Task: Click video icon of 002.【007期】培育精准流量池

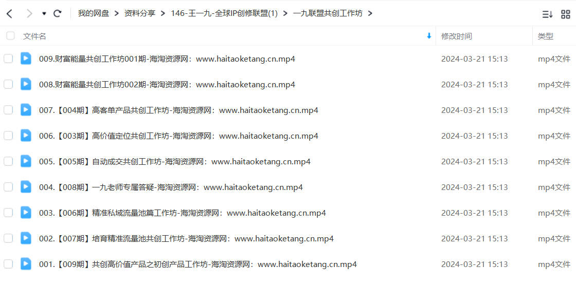Action: [x=26, y=238]
